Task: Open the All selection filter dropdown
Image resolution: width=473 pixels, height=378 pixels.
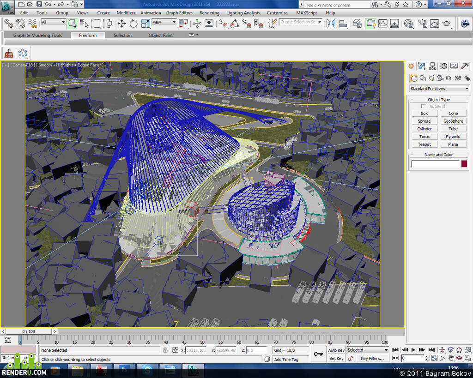Action: click(x=53, y=22)
